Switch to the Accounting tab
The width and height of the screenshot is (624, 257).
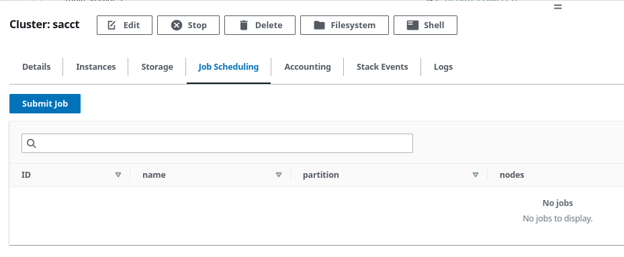pyautogui.click(x=308, y=67)
